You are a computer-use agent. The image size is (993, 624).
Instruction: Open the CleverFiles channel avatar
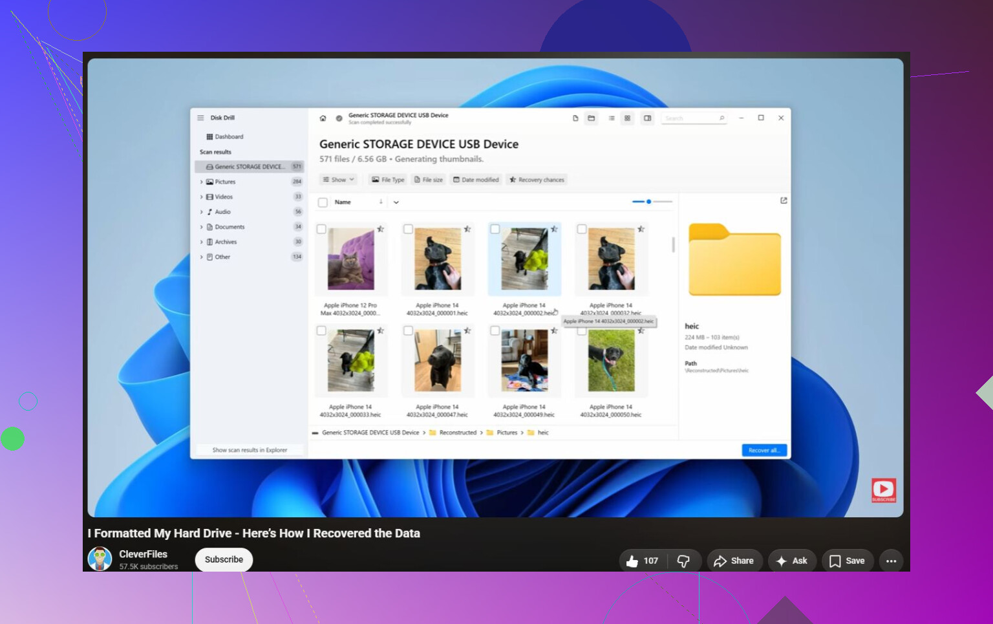100,559
